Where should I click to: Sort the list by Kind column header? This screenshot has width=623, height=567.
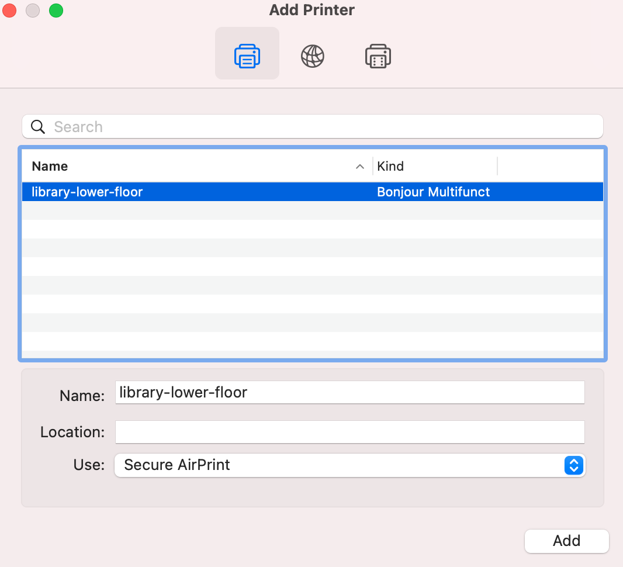coord(434,166)
